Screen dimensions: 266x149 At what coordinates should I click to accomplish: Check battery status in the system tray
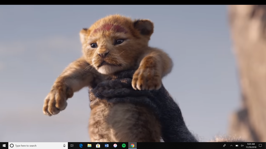coord(237,145)
